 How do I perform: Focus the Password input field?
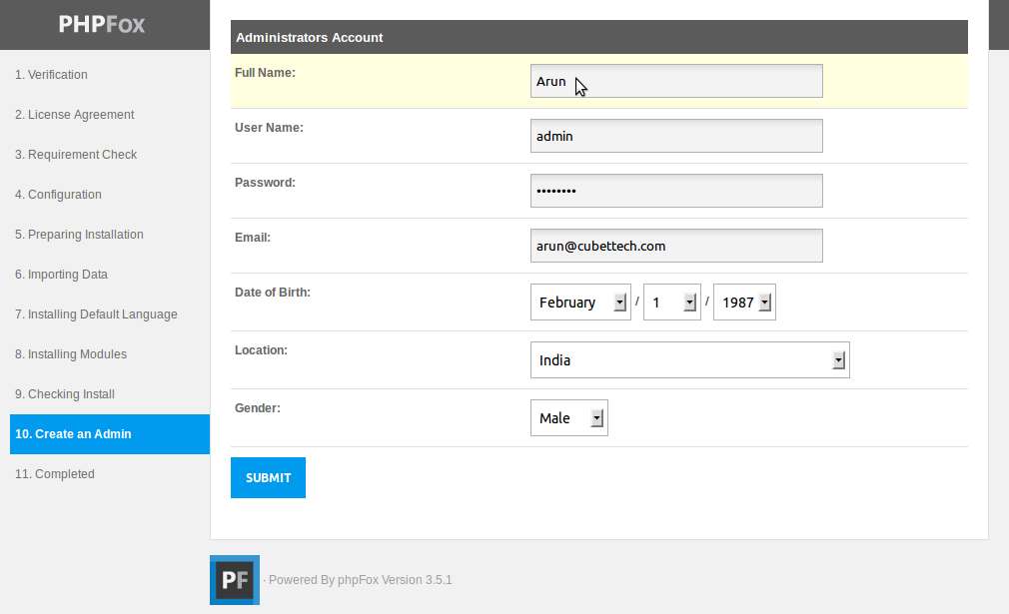point(676,191)
